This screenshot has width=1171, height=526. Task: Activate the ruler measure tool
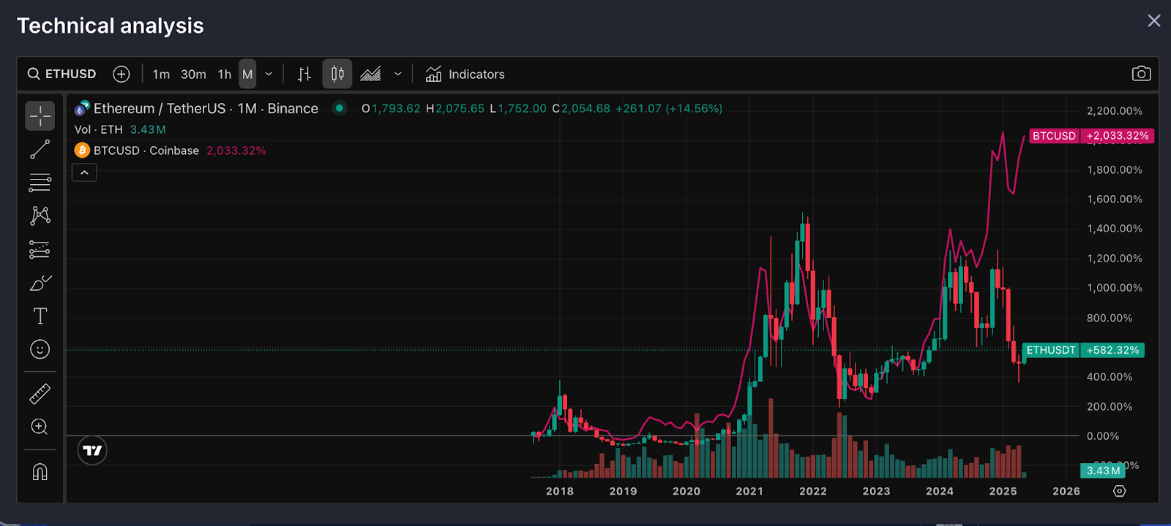(40, 394)
